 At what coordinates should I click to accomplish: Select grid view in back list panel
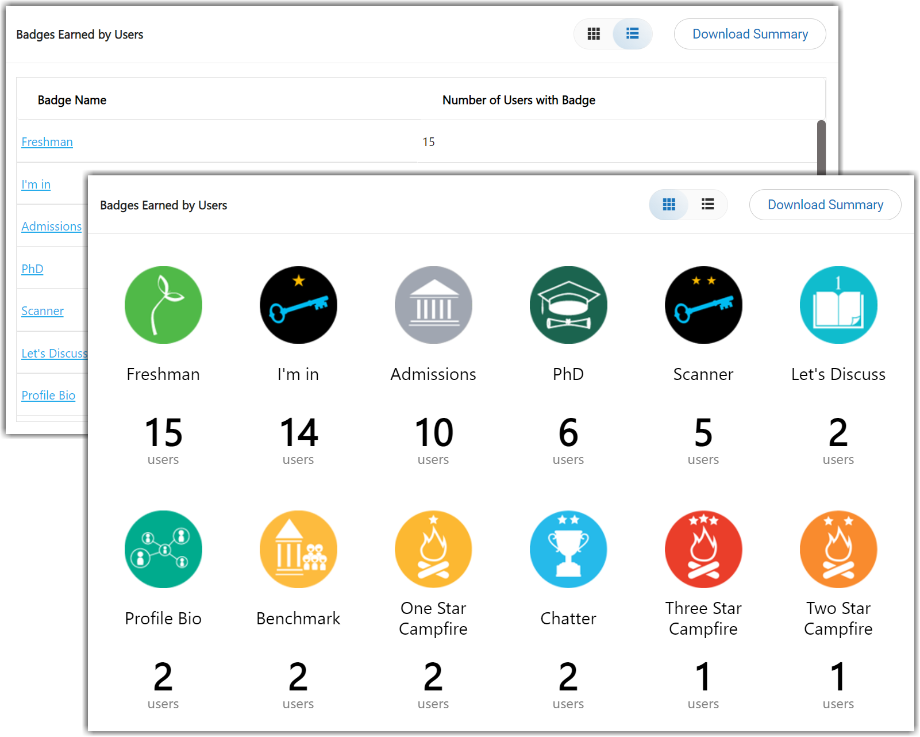(594, 34)
